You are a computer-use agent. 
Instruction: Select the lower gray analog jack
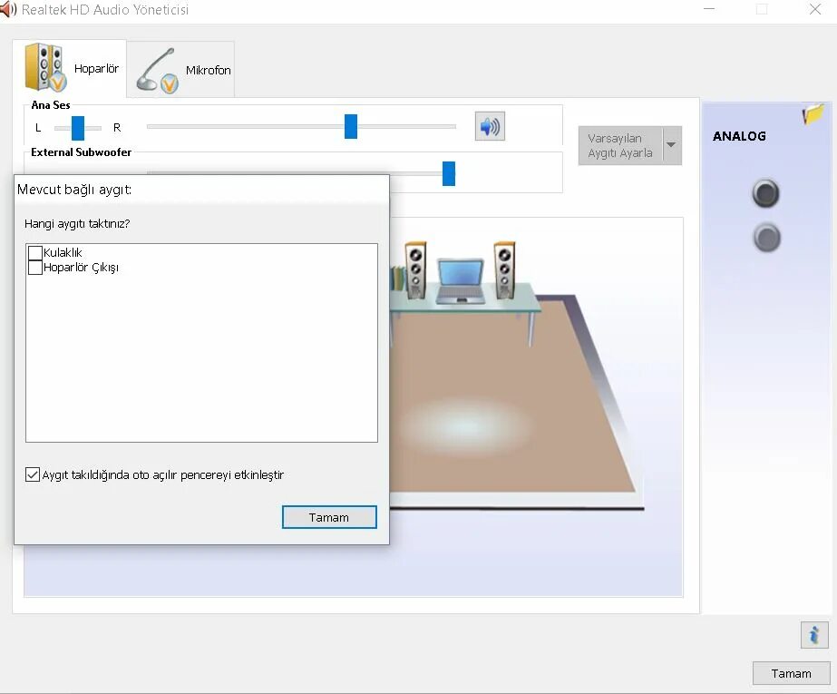coord(767,238)
